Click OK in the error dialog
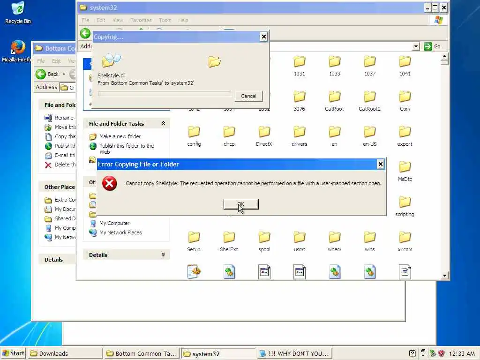This screenshot has width=480, height=360. (x=241, y=204)
